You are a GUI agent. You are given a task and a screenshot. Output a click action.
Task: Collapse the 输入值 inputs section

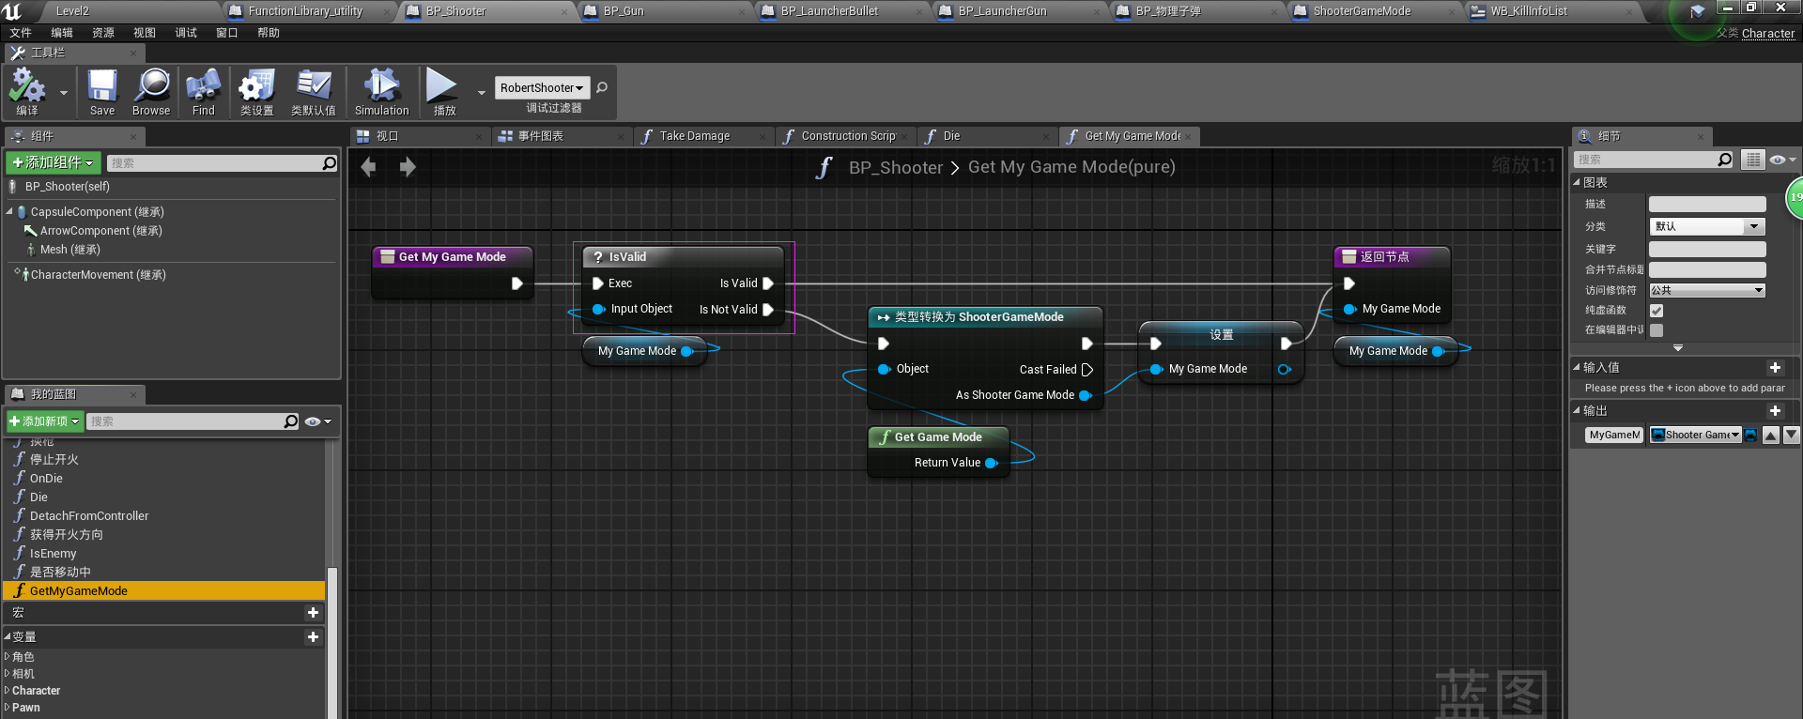[x=1577, y=367]
